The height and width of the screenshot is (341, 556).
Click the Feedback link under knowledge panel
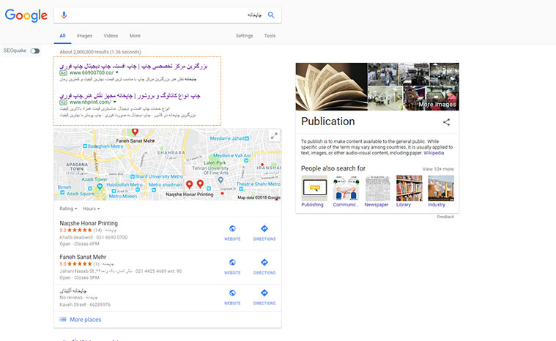pos(445,217)
